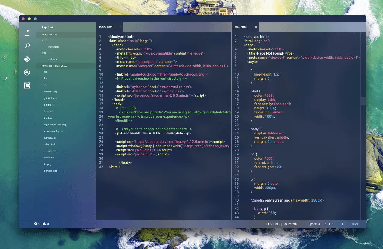Select 404.html under RIGHT open editors
383x249 pixels.
(53, 59)
